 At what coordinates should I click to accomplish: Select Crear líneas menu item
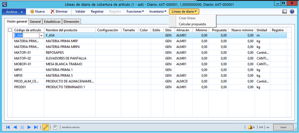[187, 18]
